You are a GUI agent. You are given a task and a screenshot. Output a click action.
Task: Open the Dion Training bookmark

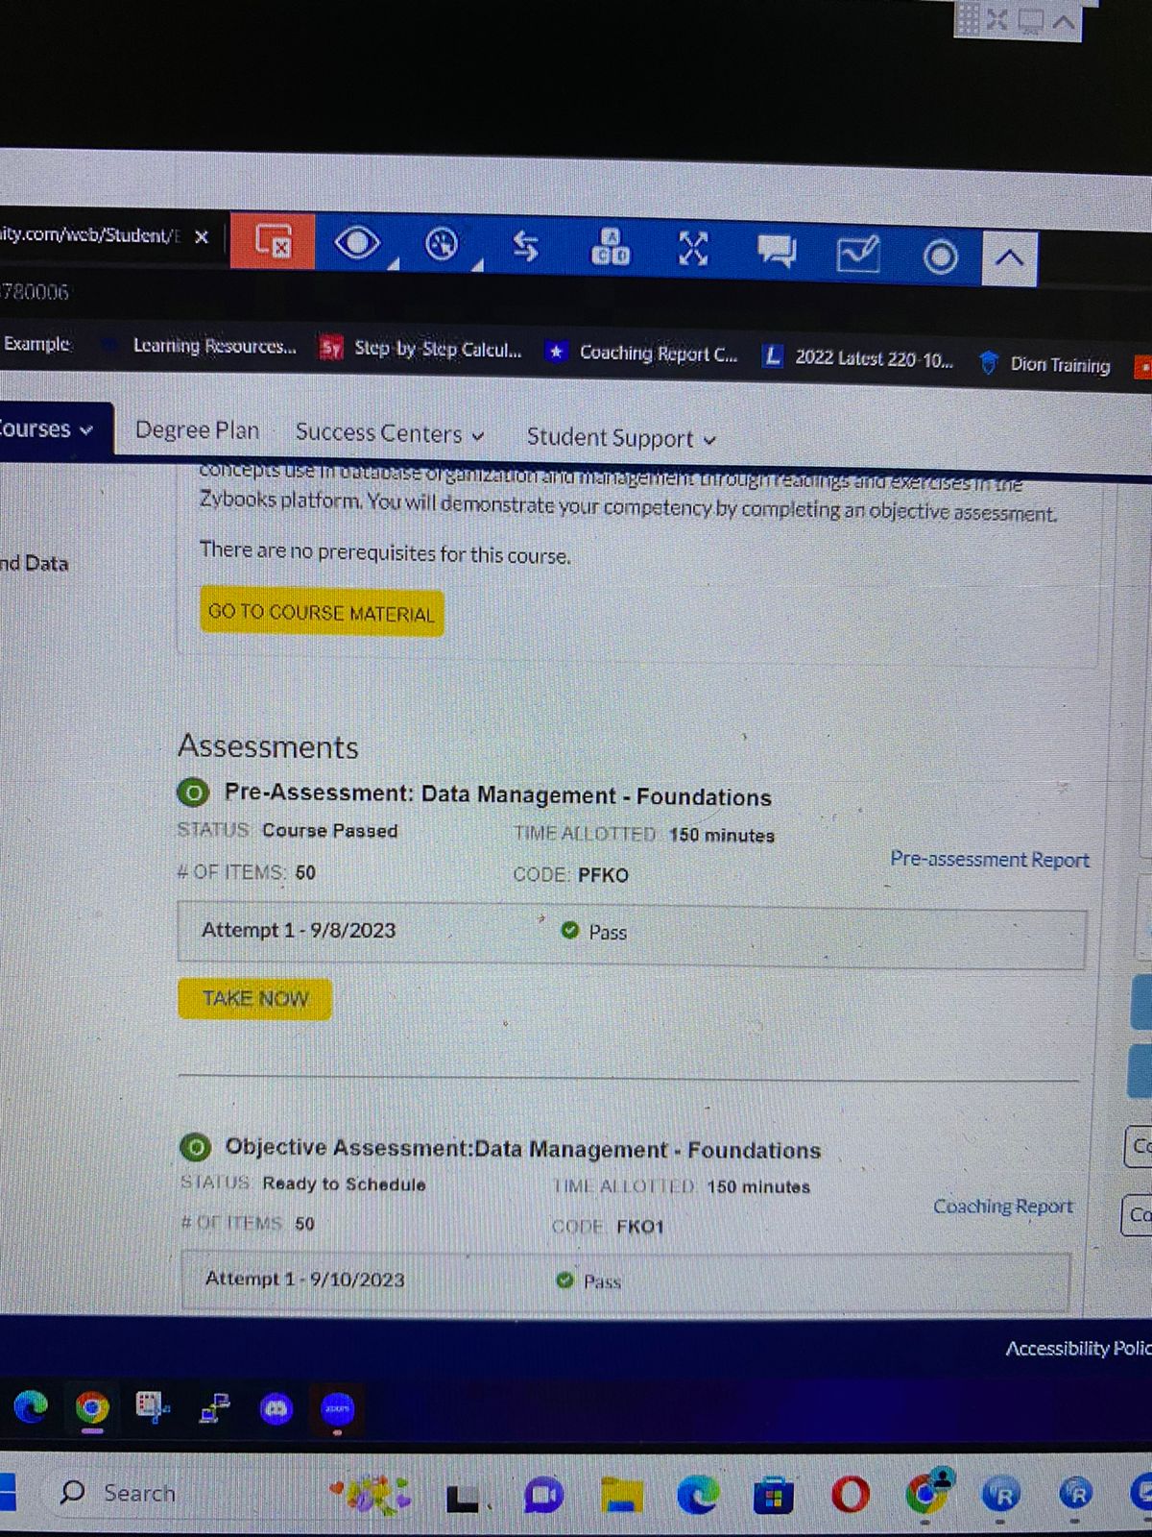pyautogui.click(x=1044, y=363)
